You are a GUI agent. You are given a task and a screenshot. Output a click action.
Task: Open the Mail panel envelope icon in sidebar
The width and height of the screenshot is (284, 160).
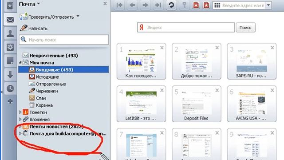pyautogui.click(x=10, y=20)
